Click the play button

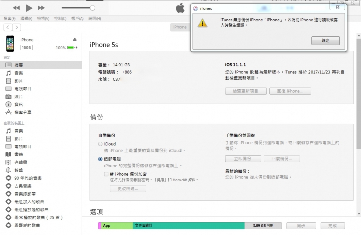coord(29,8)
